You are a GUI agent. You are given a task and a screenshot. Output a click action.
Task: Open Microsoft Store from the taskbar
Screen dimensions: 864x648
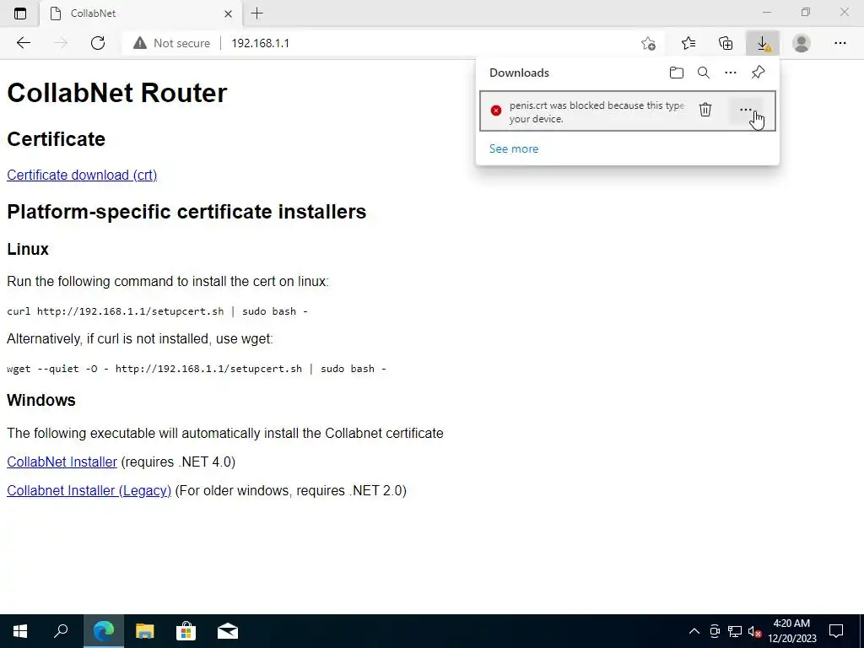[186, 631]
